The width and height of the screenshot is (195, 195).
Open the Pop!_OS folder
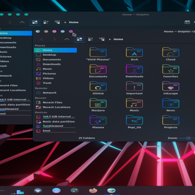135,122
